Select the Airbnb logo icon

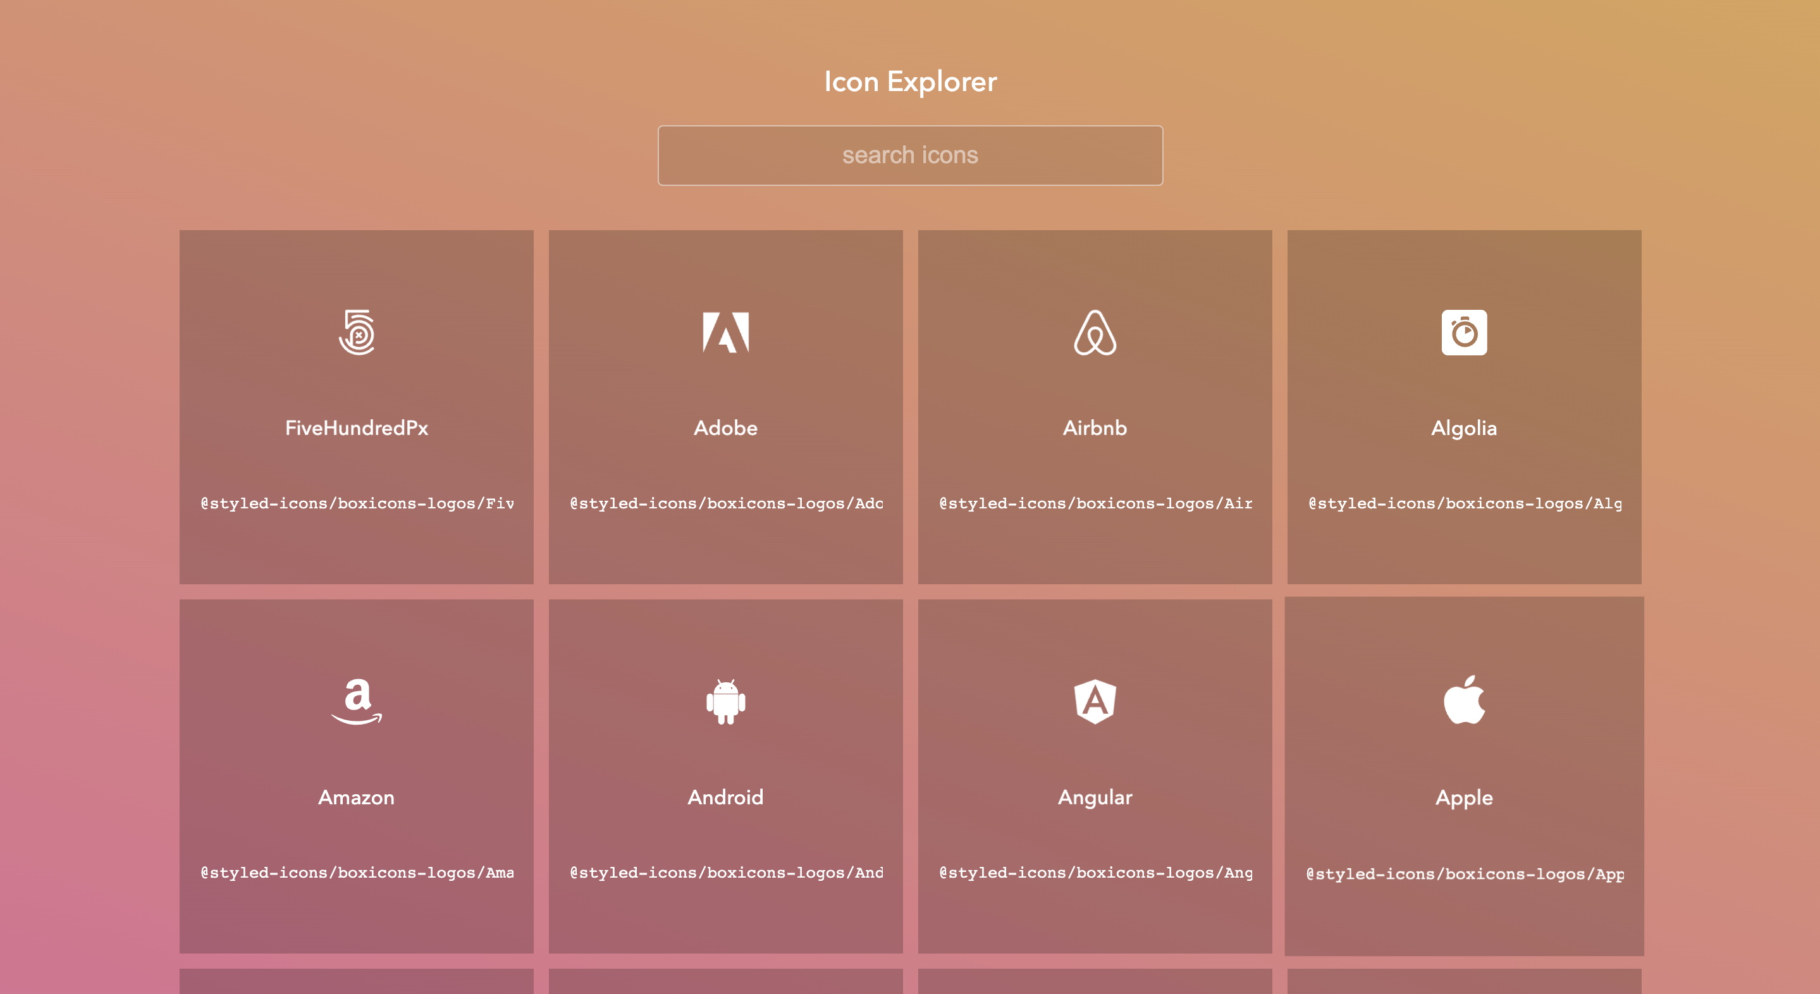click(x=1095, y=332)
